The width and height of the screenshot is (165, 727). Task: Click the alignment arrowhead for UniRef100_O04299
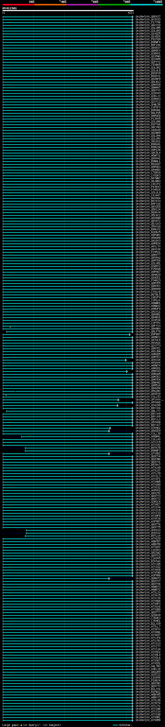coord(118,406)
